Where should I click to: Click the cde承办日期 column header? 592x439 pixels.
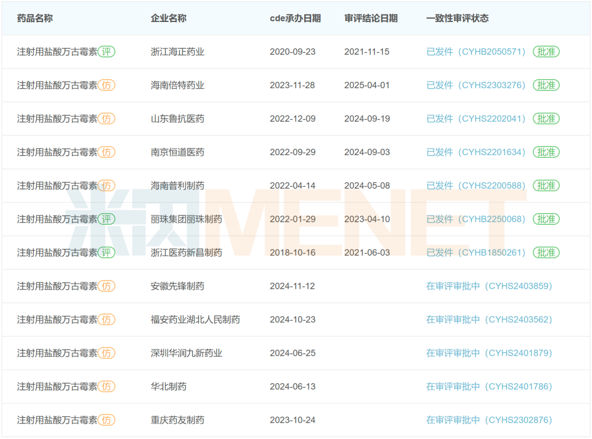point(295,18)
